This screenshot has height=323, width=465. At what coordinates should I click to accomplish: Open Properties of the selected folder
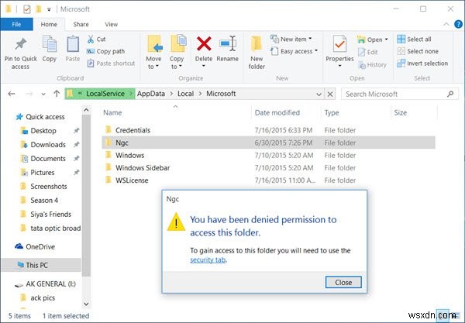tap(339, 51)
